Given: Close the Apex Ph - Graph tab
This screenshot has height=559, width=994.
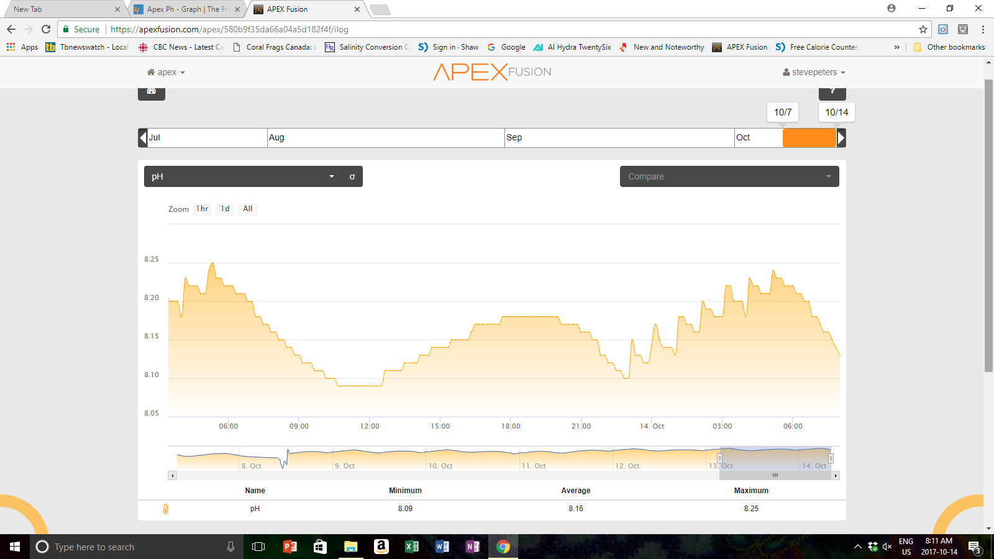Looking at the screenshot, I should (237, 9).
